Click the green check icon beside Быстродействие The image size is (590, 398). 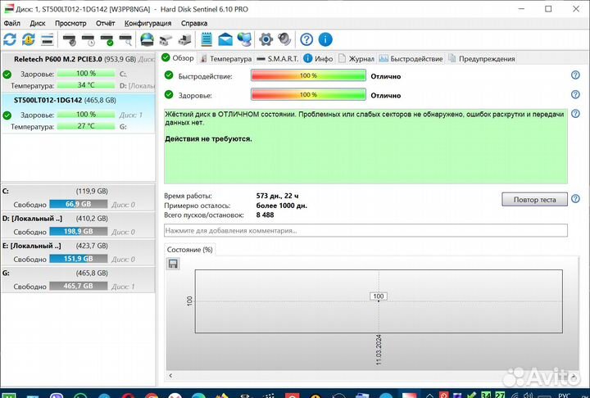[169, 75]
